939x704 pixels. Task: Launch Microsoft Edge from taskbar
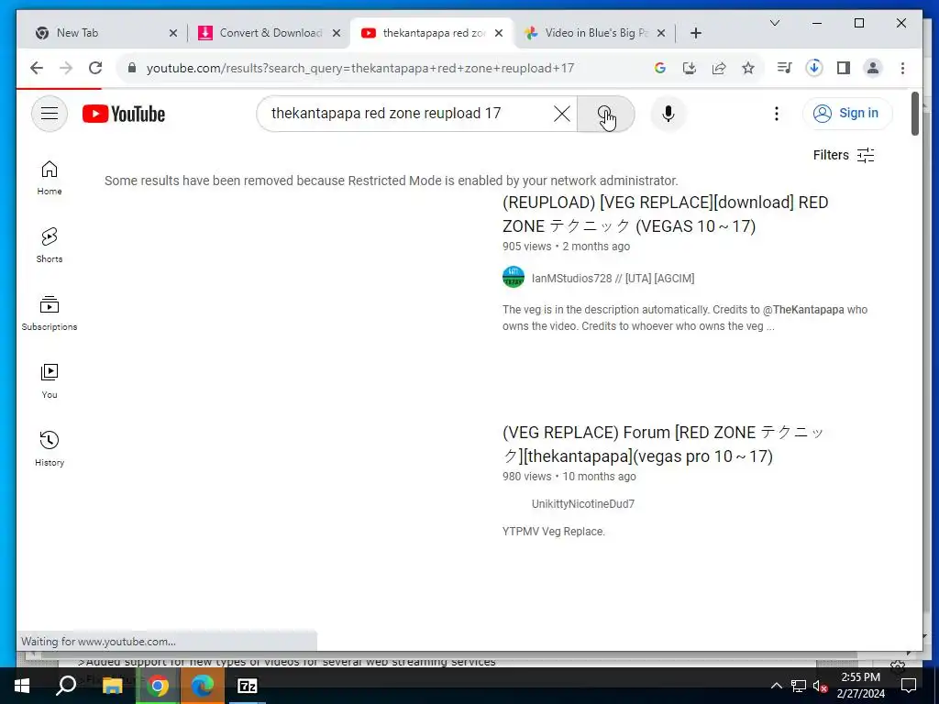click(203, 686)
